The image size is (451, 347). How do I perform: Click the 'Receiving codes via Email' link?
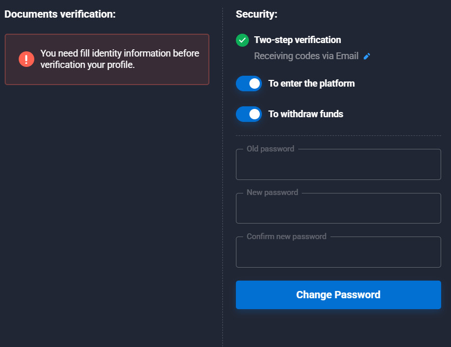pos(306,55)
